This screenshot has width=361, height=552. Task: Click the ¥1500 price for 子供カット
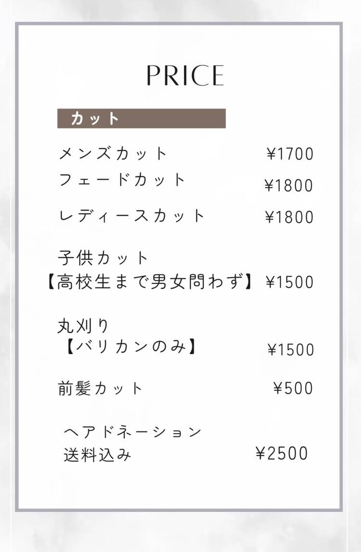[x=290, y=283]
